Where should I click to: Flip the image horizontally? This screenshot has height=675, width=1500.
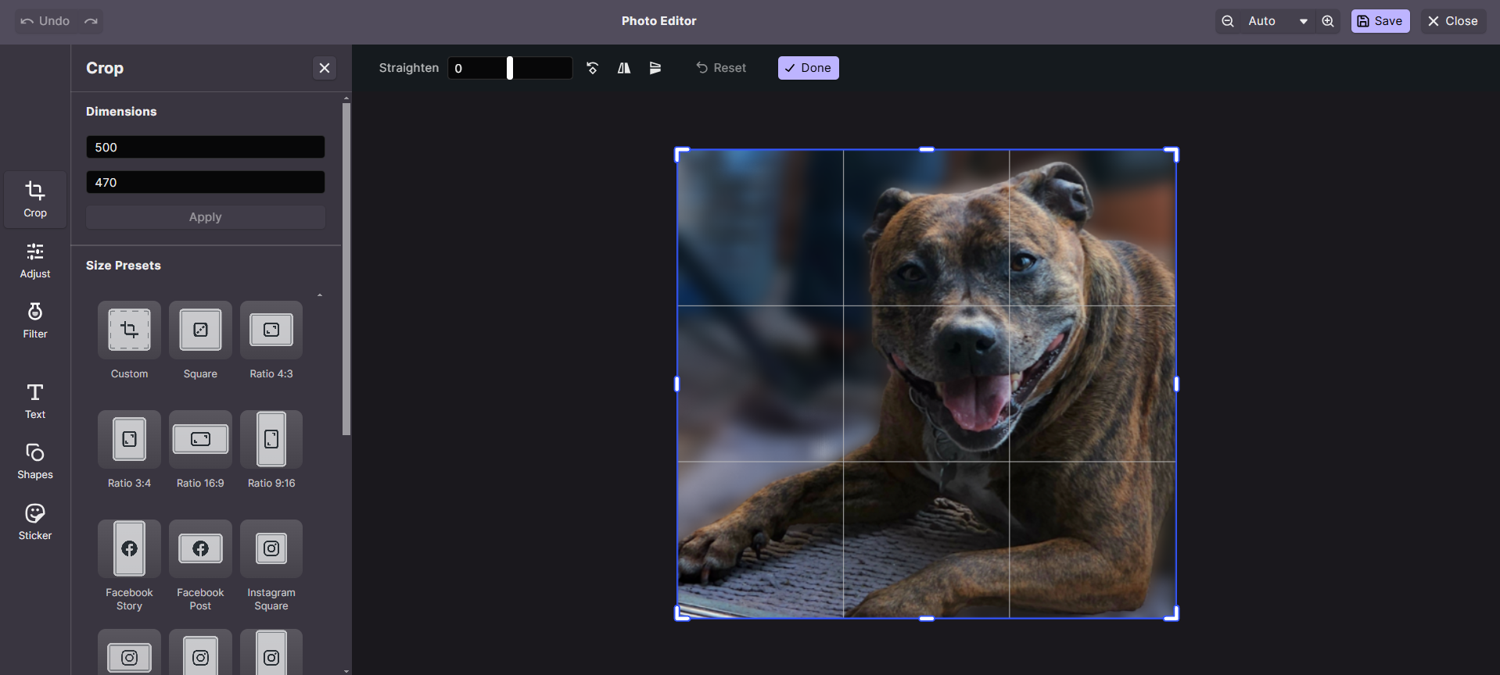pos(624,68)
